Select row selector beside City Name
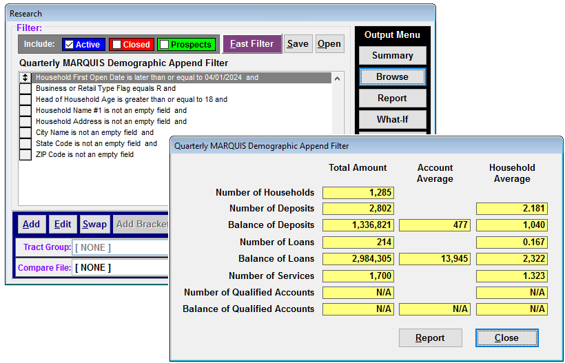 pos(25,132)
